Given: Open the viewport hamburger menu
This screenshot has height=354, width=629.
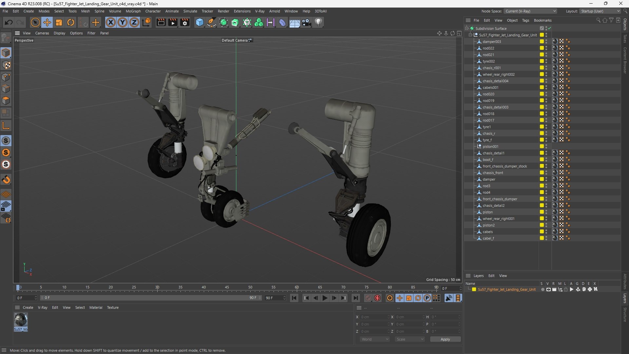Looking at the screenshot, I should pos(17,33).
